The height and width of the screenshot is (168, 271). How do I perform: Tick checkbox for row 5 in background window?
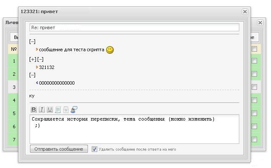coord(254,113)
